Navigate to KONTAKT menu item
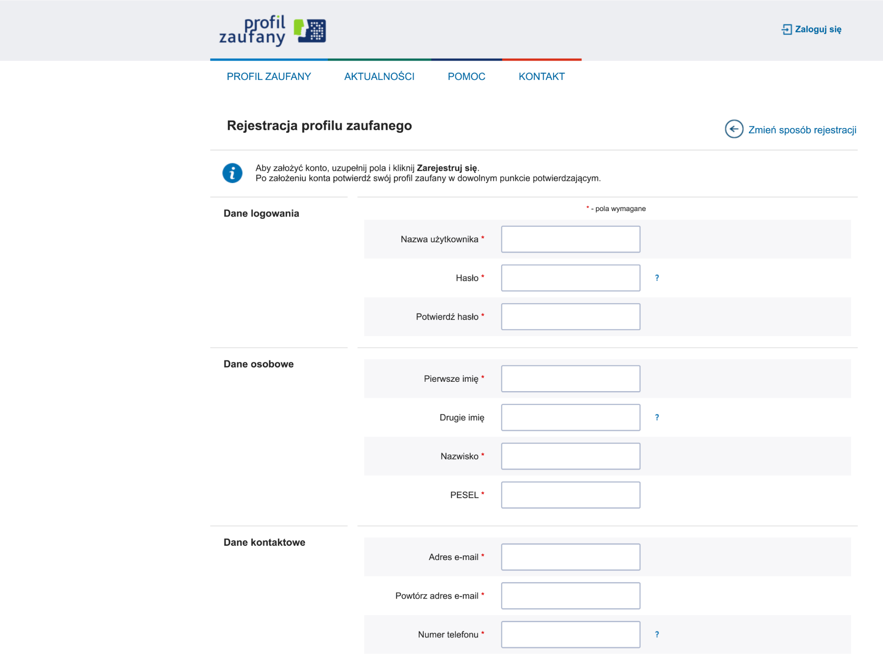The width and height of the screenshot is (883, 660). [541, 76]
